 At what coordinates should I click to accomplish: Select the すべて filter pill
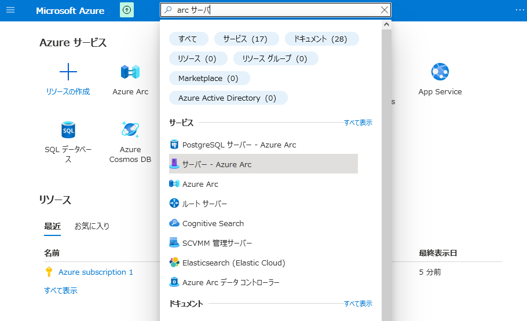pyautogui.click(x=189, y=39)
